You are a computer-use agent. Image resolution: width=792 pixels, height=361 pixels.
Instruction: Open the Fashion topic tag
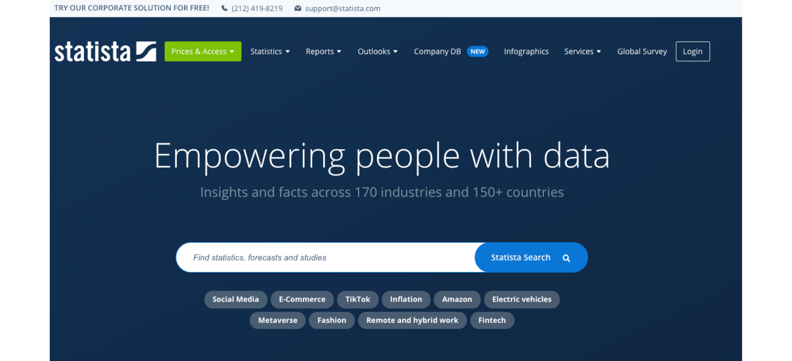tap(332, 320)
